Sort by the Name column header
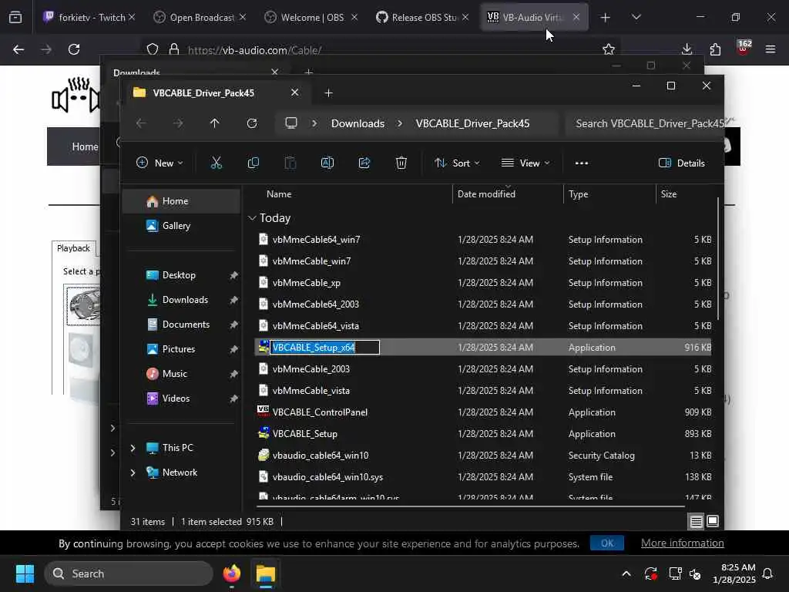 coord(279,193)
